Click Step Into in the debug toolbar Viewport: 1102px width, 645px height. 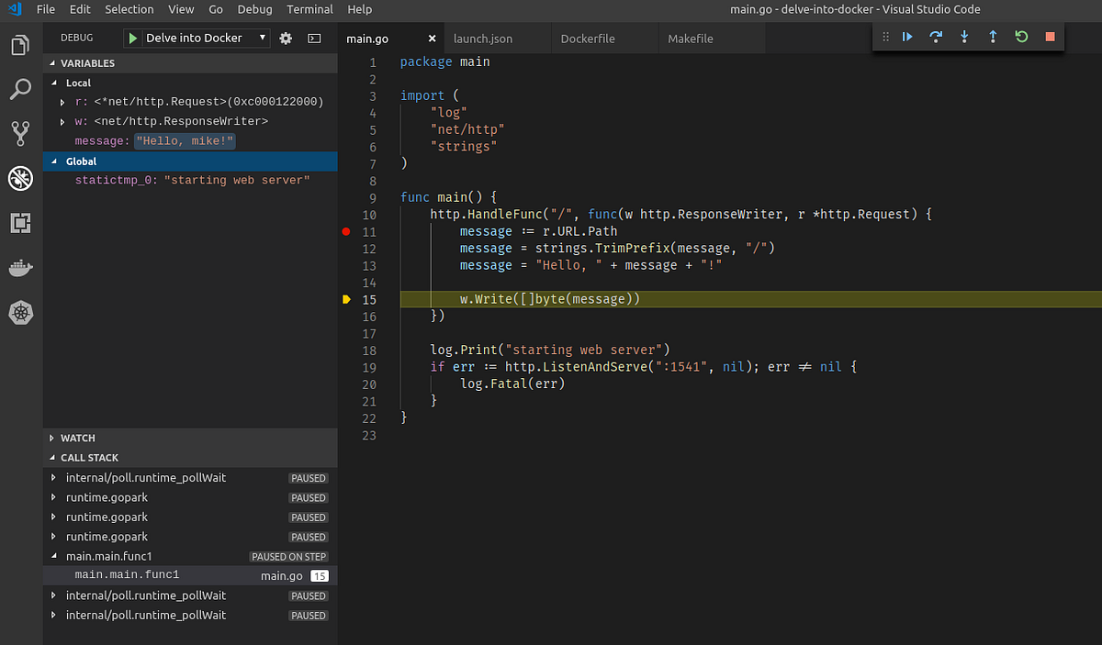pos(962,37)
